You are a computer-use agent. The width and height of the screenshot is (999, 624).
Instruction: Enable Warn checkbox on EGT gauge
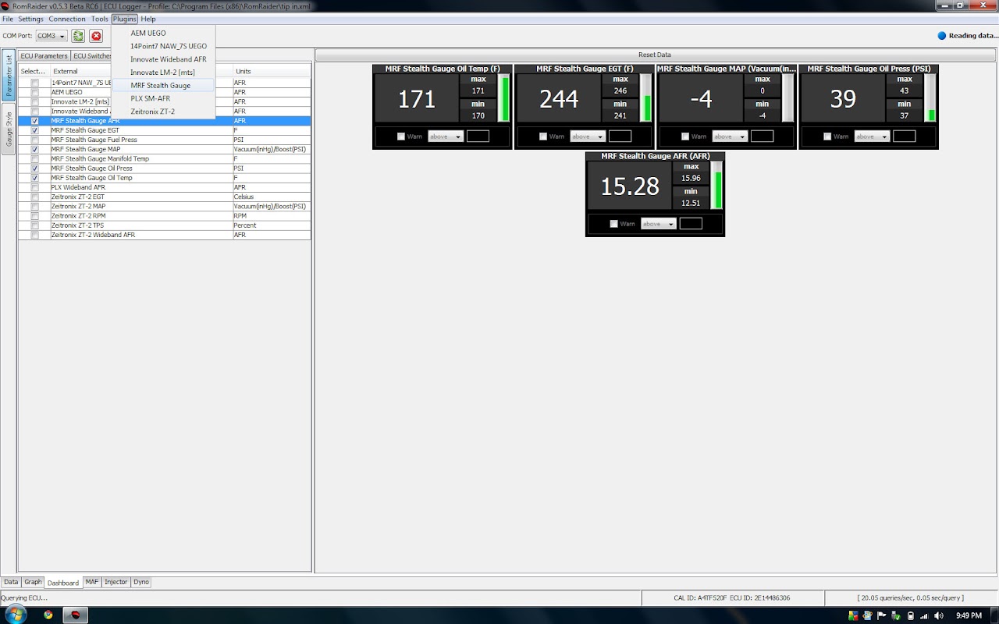(x=543, y=136)
